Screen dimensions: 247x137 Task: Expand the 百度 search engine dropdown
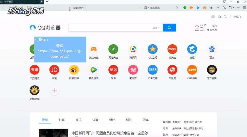click(156, 28)
